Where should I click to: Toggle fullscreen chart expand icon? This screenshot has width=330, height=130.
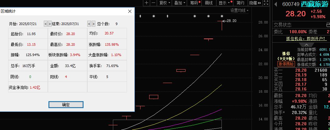pyautogui.click(x=266, y=3)
